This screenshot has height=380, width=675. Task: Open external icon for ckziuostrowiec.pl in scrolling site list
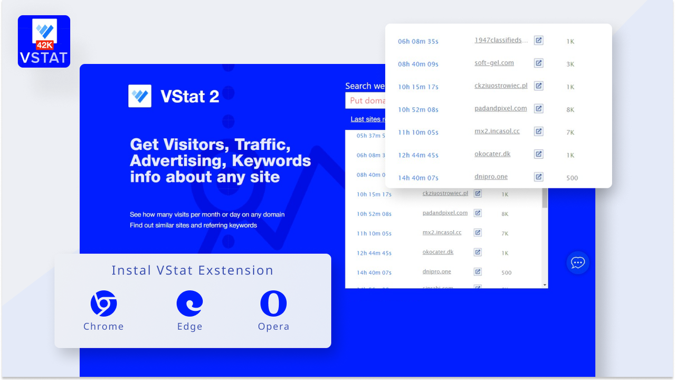point(478,193)
